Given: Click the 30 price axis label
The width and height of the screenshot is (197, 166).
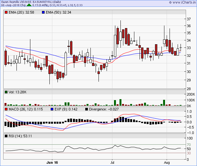Looking at the screenshot, I should coord(189,72).
